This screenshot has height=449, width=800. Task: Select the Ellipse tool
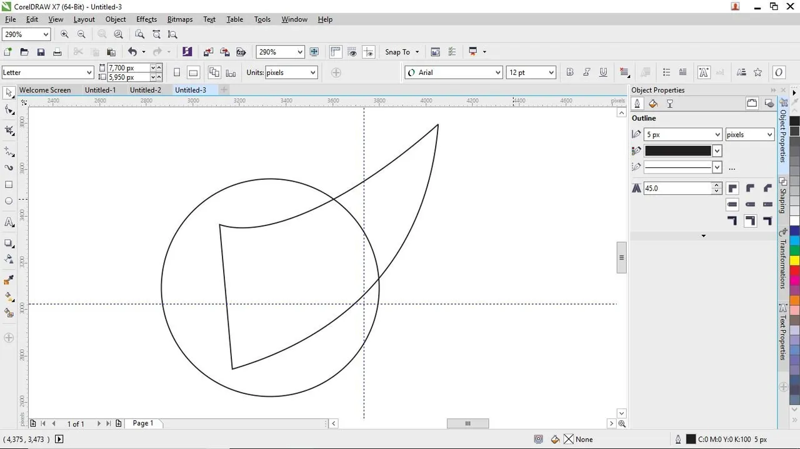9,201
